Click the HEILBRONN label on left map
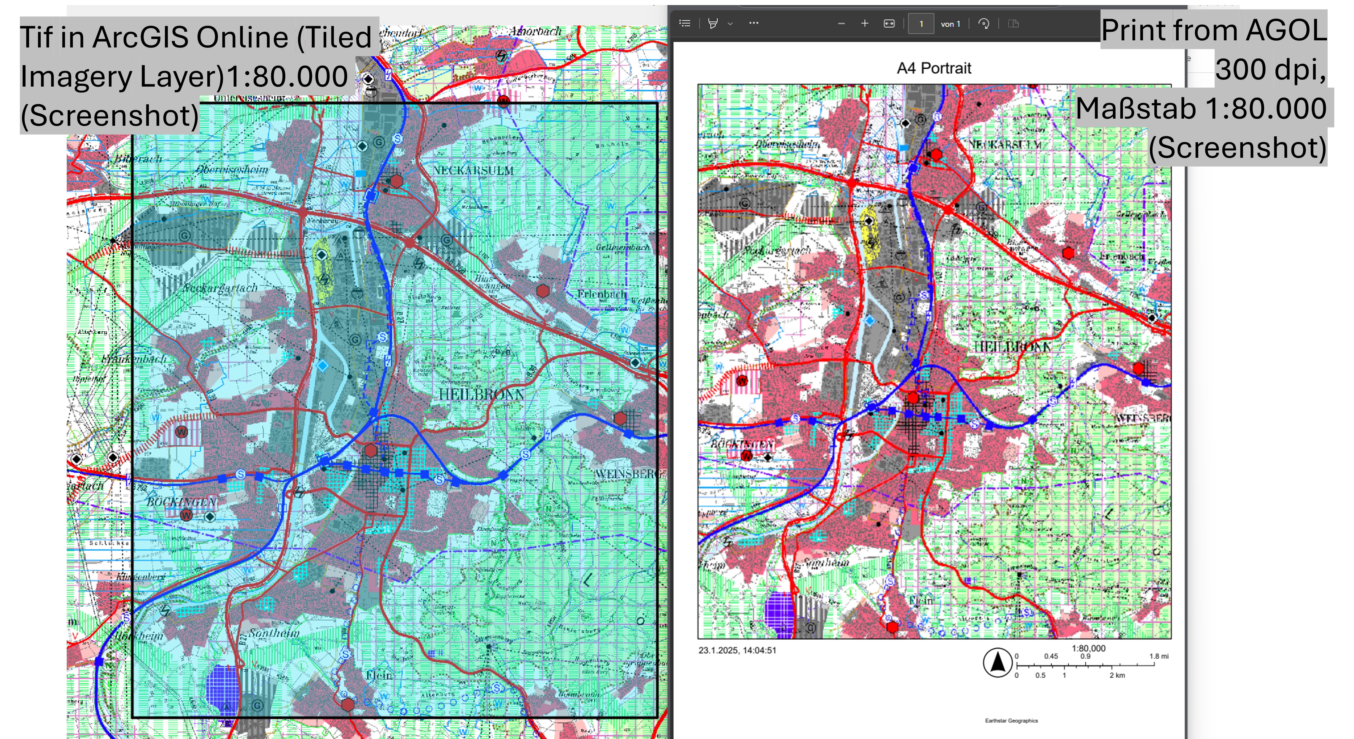The height and width of the screenshot is (739, 1354). point(481,394)
